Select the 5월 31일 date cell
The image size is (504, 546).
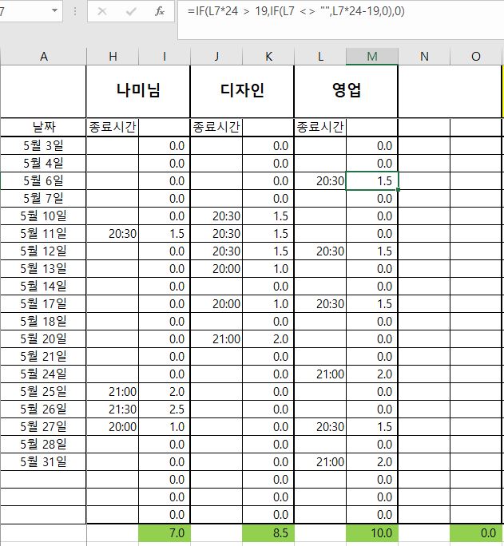click(x=44, y=461)
